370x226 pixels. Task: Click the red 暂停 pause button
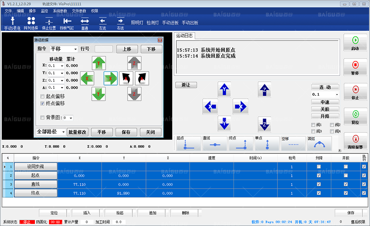click(355, 67)
